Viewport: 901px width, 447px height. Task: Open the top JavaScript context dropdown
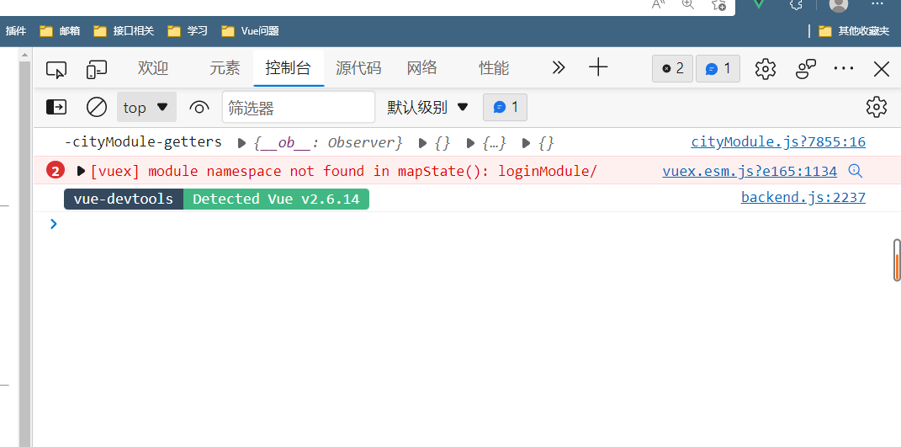pos(146,107)
